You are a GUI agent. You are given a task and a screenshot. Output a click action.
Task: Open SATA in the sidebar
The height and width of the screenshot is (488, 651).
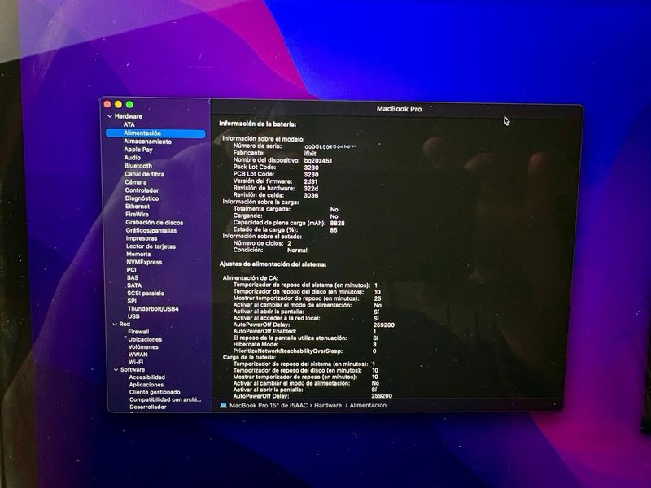(x=134, y=285)
